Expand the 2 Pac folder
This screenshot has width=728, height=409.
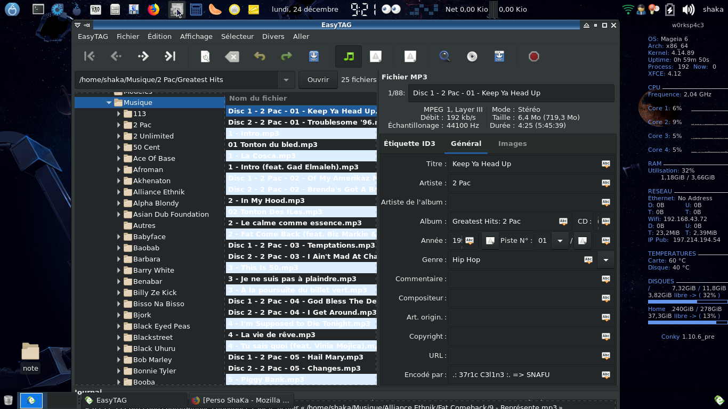119,125
